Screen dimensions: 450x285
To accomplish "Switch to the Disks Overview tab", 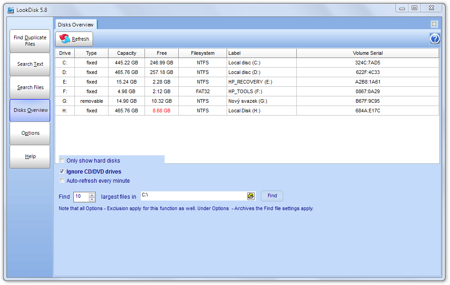I will pyautogui.click(x=76, y=25).
